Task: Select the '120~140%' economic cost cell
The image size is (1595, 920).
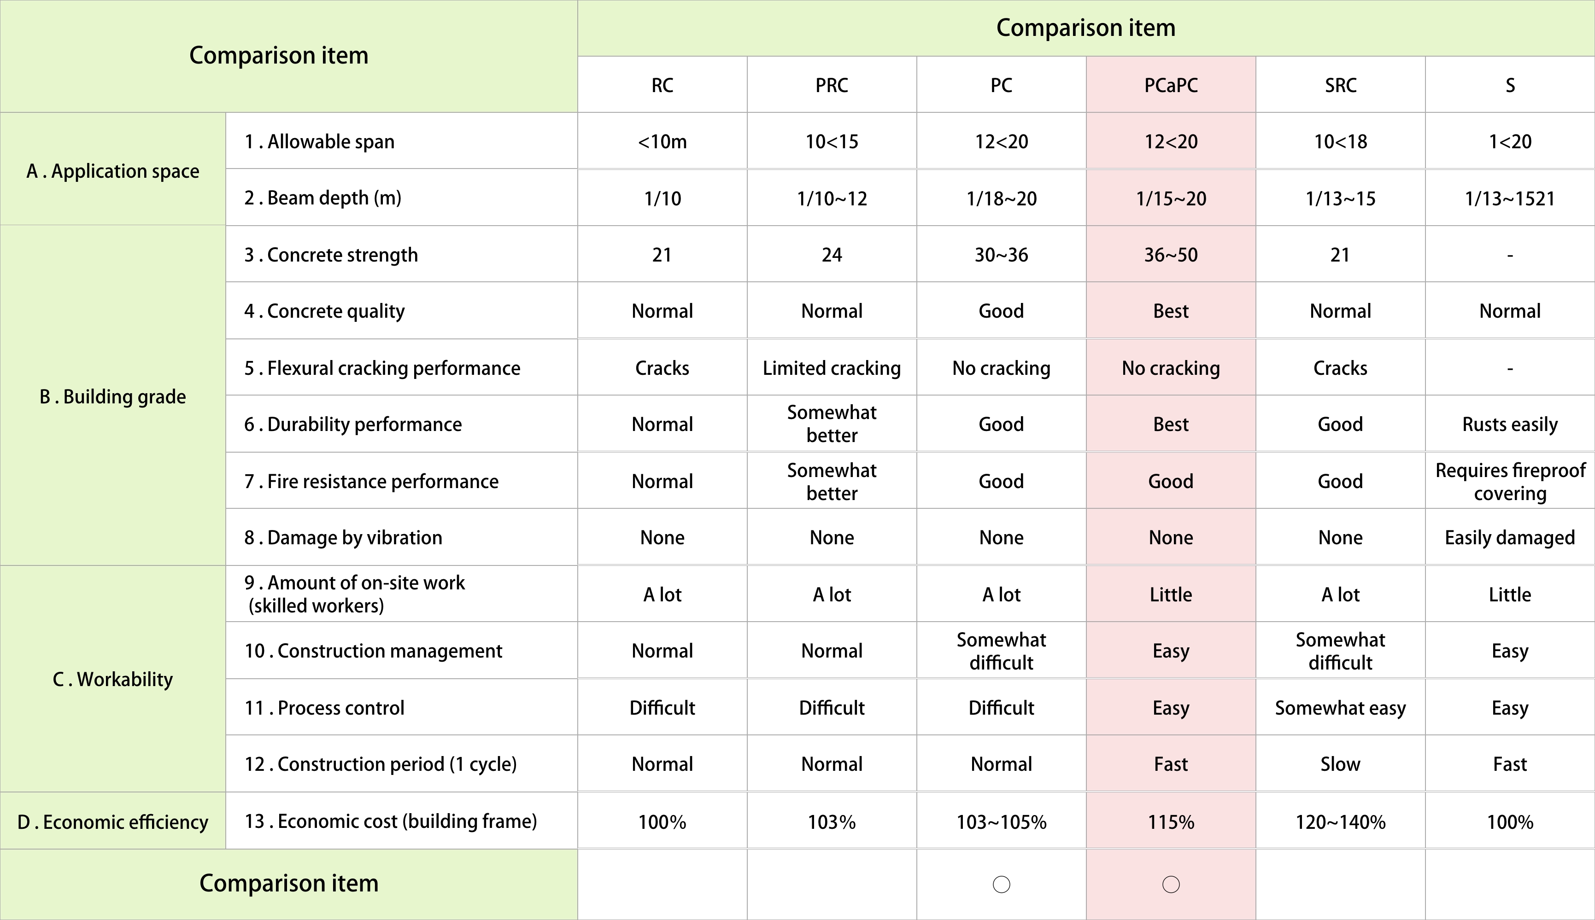Action: tap(1340, 821)
